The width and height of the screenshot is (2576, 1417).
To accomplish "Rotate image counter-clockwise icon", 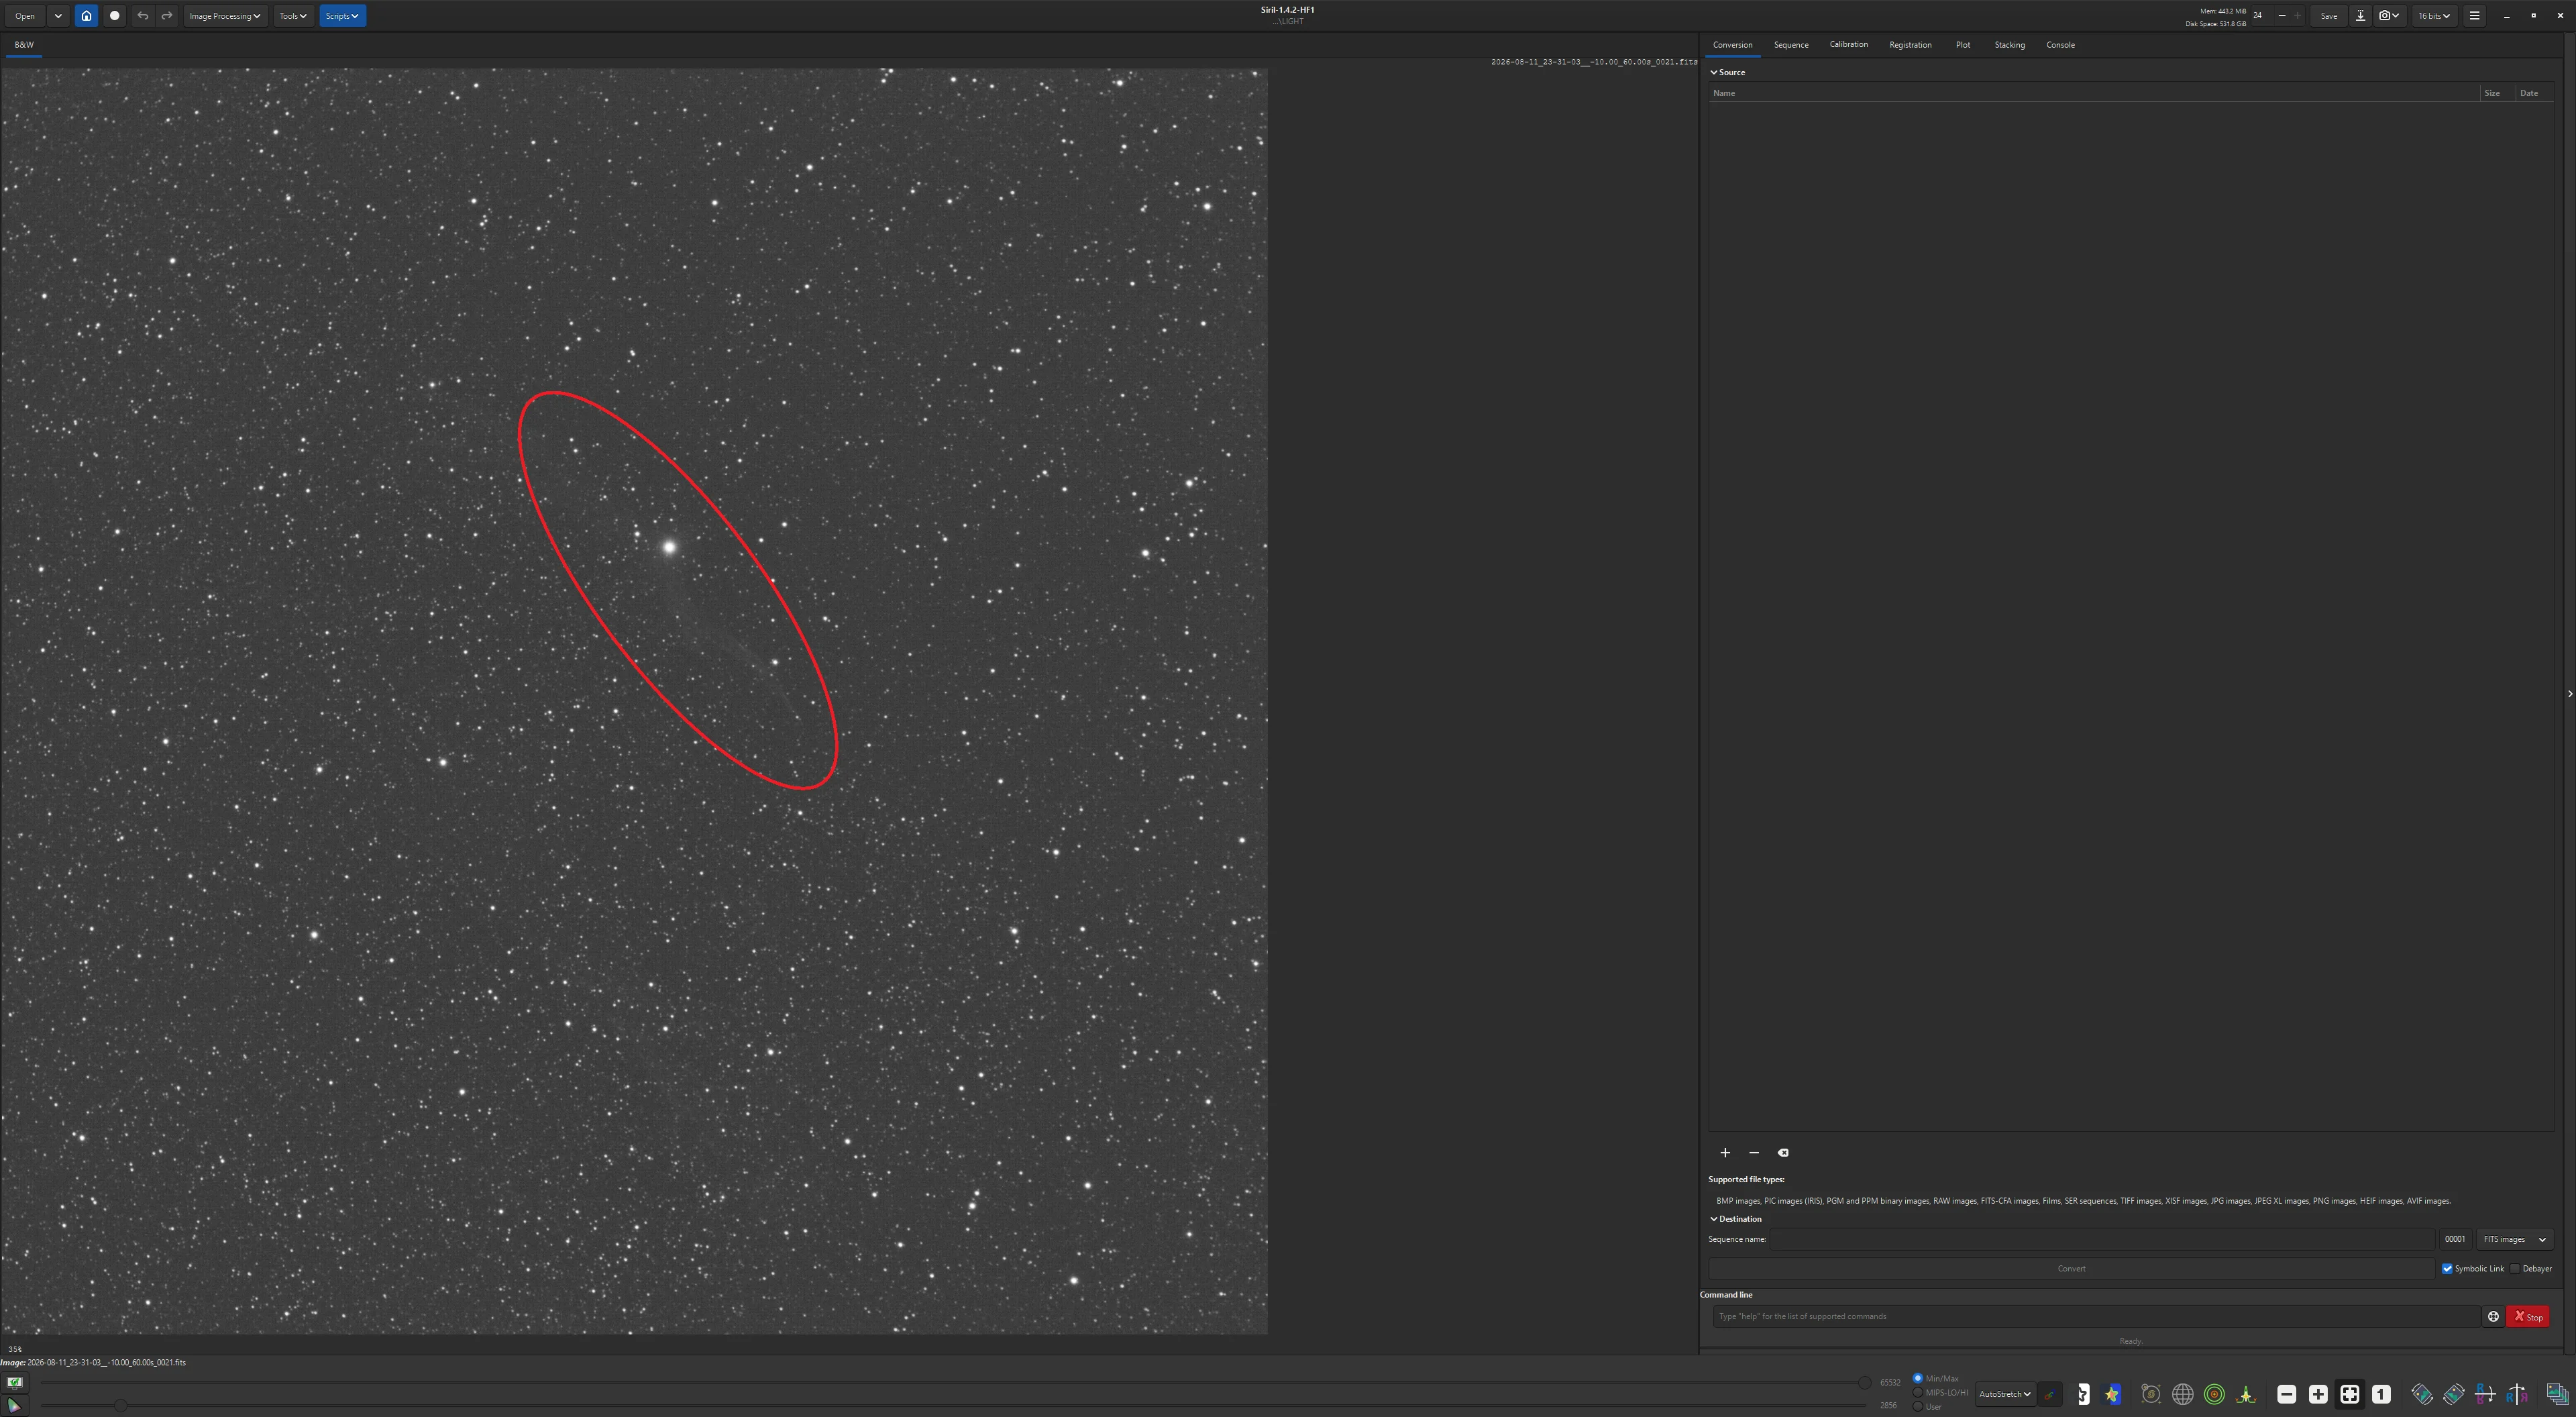I will coord(2421,1394).
